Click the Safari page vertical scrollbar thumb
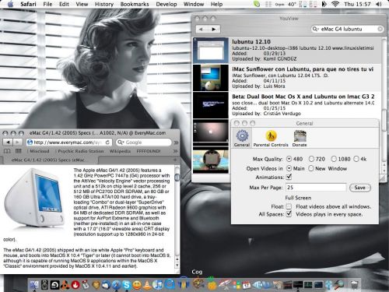 click(177, 178)
